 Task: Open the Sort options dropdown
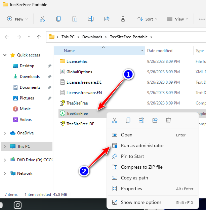(x=147, y=19)
